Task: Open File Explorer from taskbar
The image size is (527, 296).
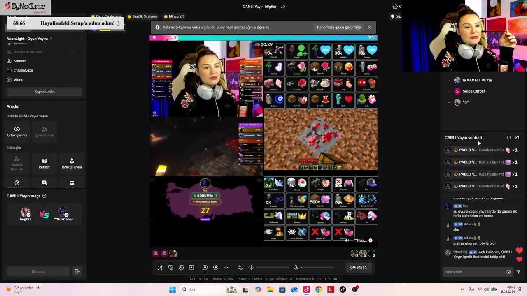Action: click(270, 289)
